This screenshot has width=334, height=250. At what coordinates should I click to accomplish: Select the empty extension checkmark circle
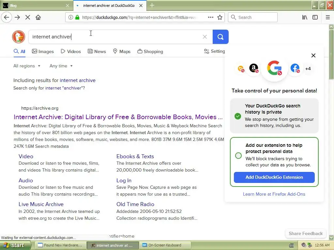click(x=238, y=155)
